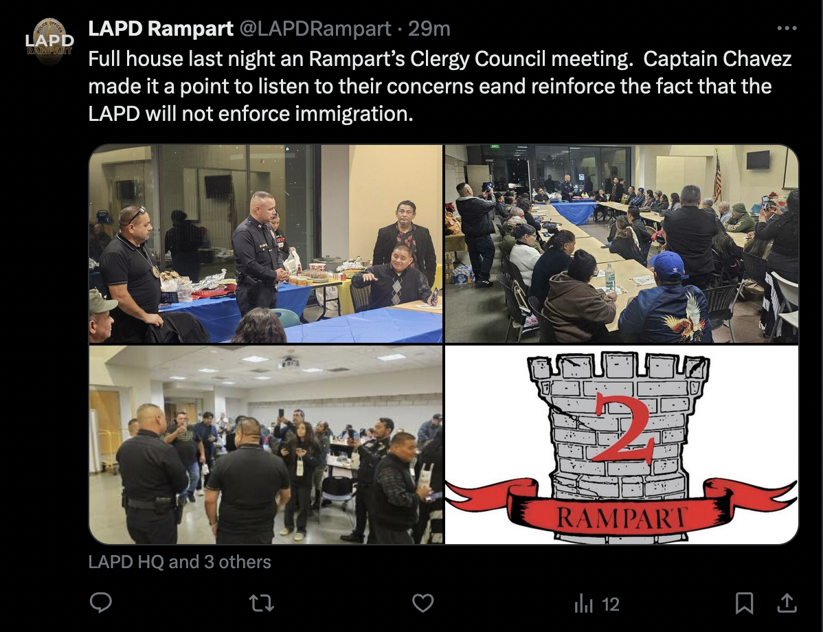Open the LAPD Rampart display name

pyautogui.click(x=161, y=28)
